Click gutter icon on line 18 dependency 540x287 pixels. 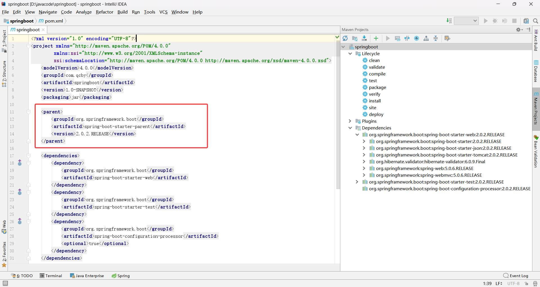coord(20,163)
